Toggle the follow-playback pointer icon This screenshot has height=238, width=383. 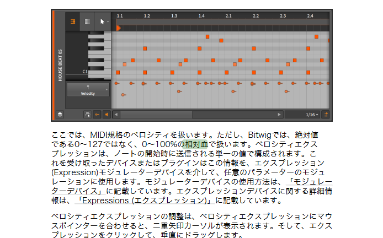pos(87,115)
